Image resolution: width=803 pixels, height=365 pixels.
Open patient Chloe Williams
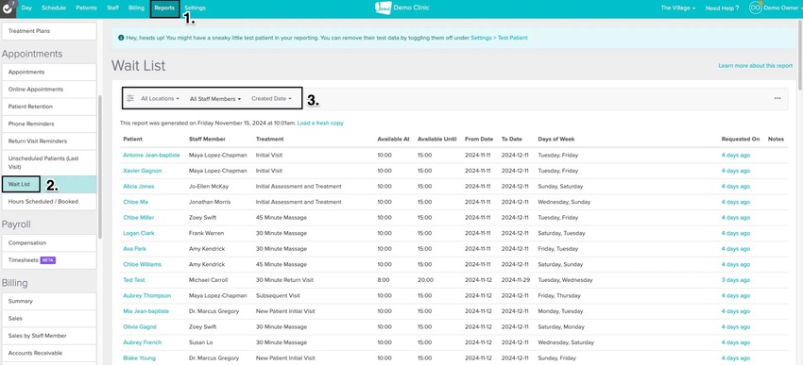coord(142,264)
